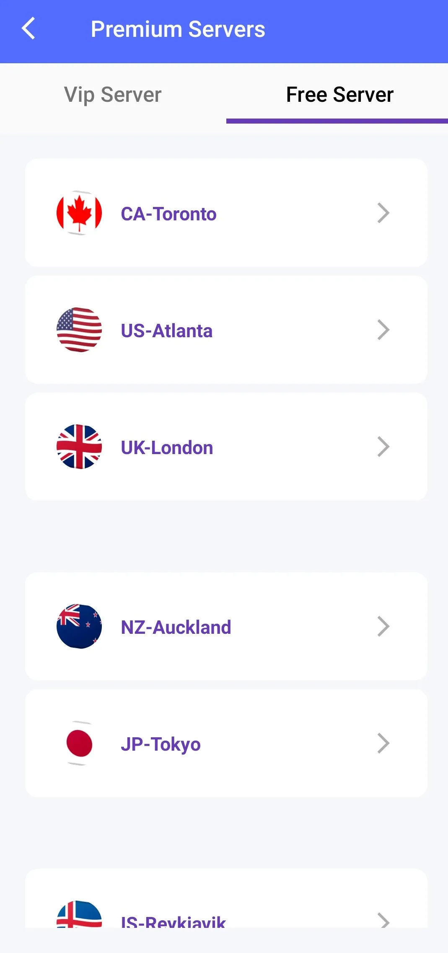Expand NZ-Auckland using its chevron

click(383, 626)
